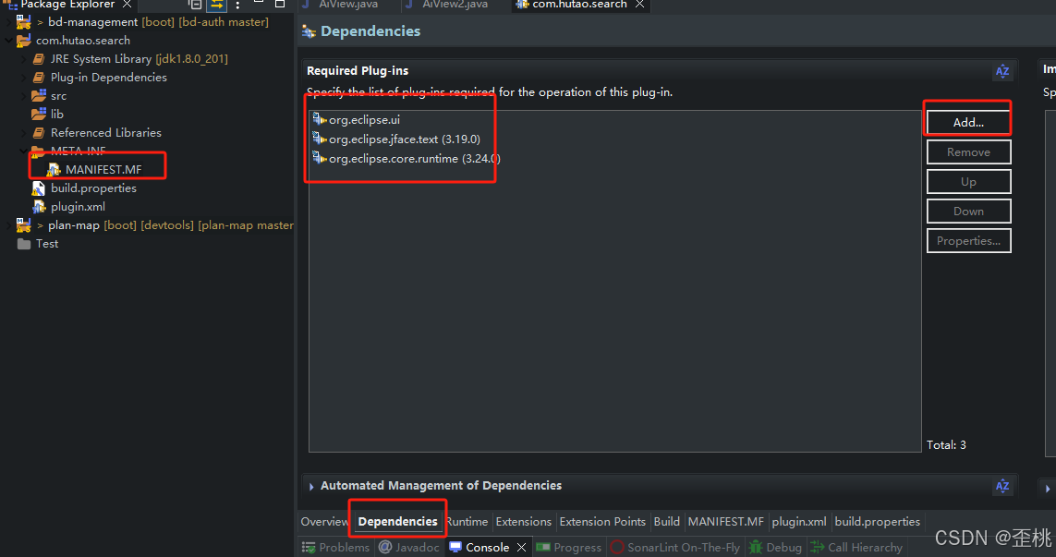The height and width of the screenshot is (557, 1056).
Task: Select org.eclipse.ui entry in list
Action: coord(364,120)
